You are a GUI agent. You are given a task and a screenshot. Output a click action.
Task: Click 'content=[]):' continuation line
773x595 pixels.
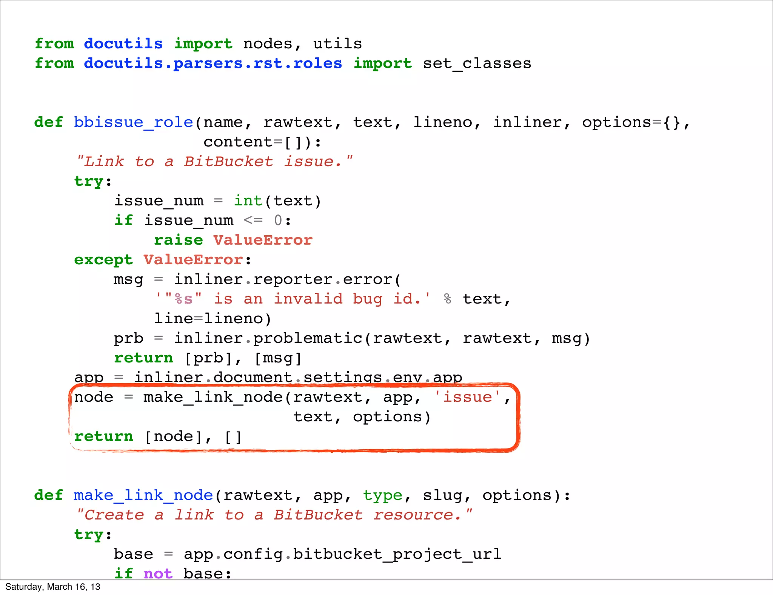(262, 142)
